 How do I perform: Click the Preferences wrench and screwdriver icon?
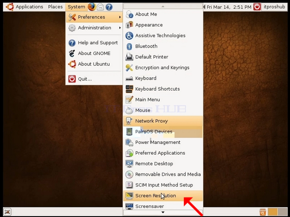tap(72, 17)
